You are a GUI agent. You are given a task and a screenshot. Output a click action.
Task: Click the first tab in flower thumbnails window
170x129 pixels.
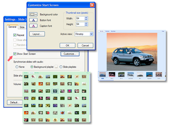[x=26, y=73]
